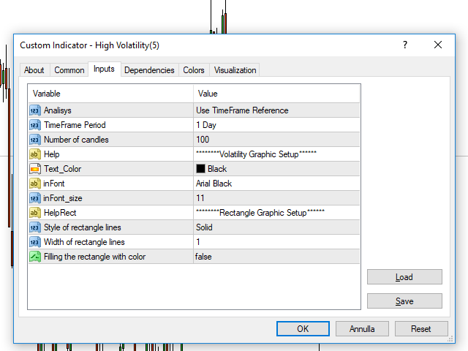Viewport: 468px width, 351px height.
Task: Toggle the Filling the rectangle false value
Action: [x=204, y=257]
